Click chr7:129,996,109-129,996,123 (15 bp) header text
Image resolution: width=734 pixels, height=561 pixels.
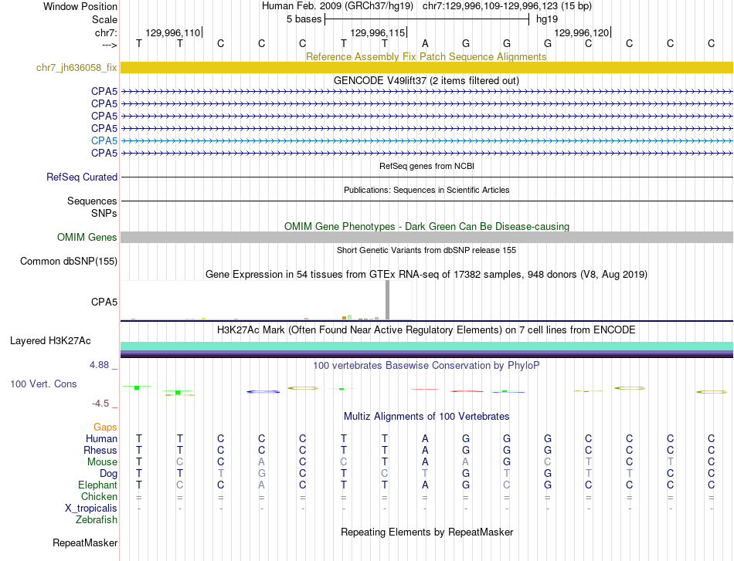click(x=507, y=6)
